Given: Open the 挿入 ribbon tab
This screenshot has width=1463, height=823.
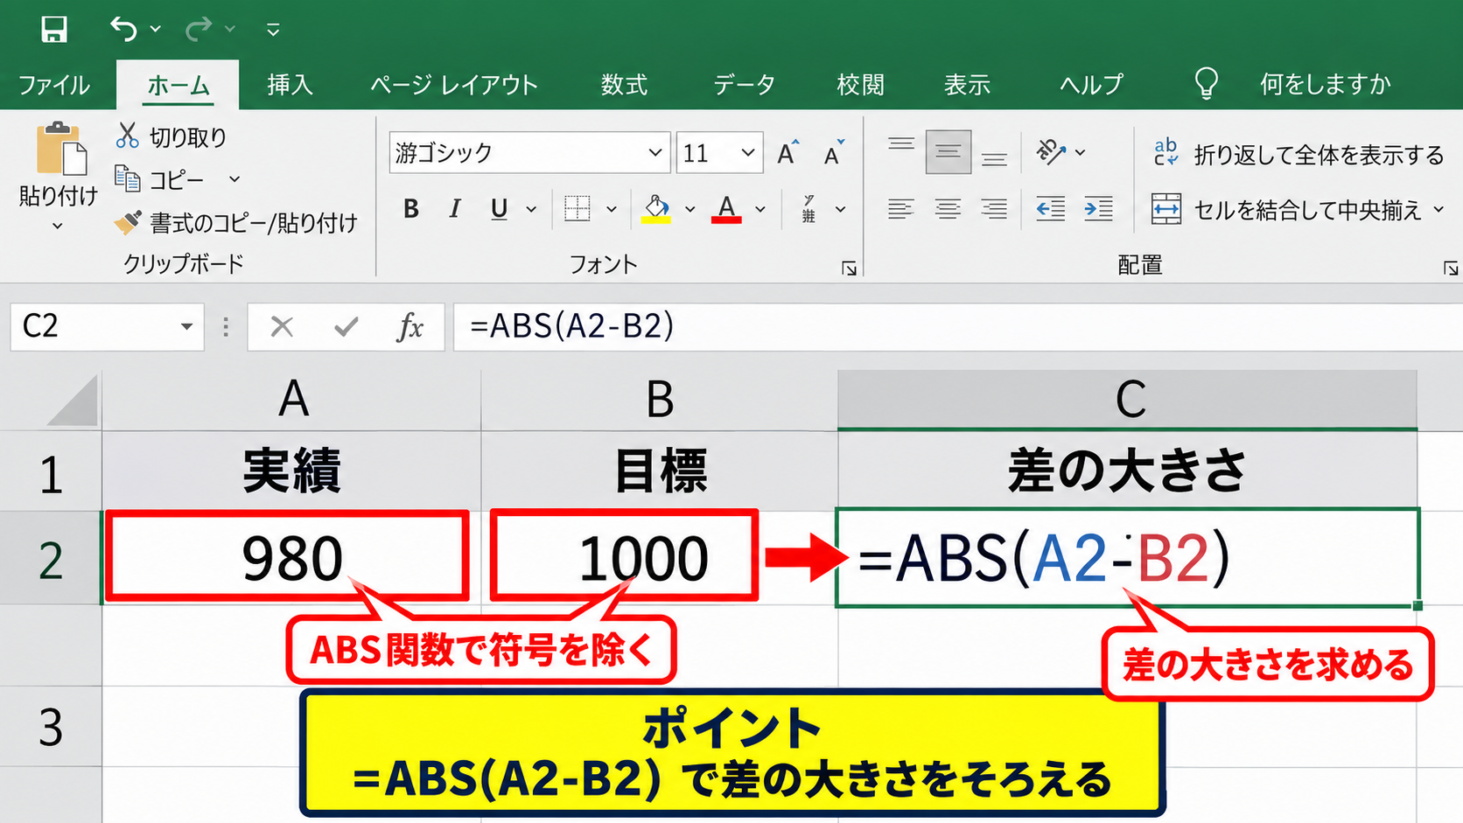Looking at the screenshot, I should (290, 85).
